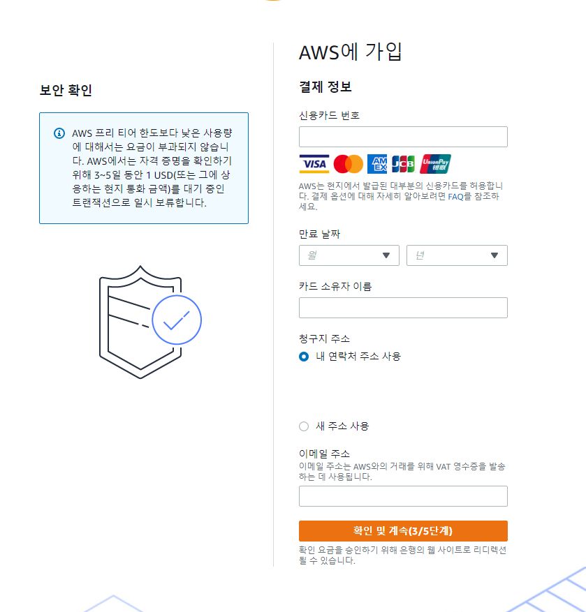Image resolution: width=586 pixels, height=612 pixels.
Task: Click the 결제 정보 section heading
Action: coord(325,87)
